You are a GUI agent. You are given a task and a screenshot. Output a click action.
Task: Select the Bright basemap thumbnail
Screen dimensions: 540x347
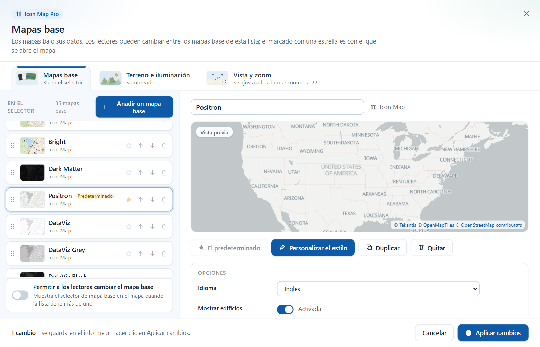pos(32,146)
